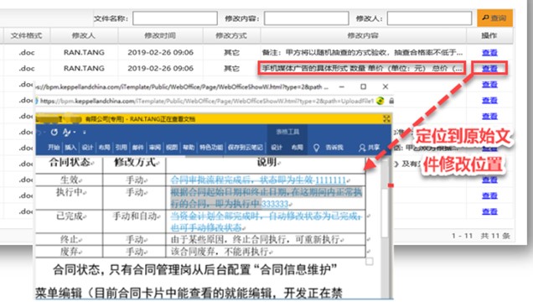This screenshot has width=533, height=302.
Task: Click 查看 link in the highlighted row
Action: pos(489,68)
